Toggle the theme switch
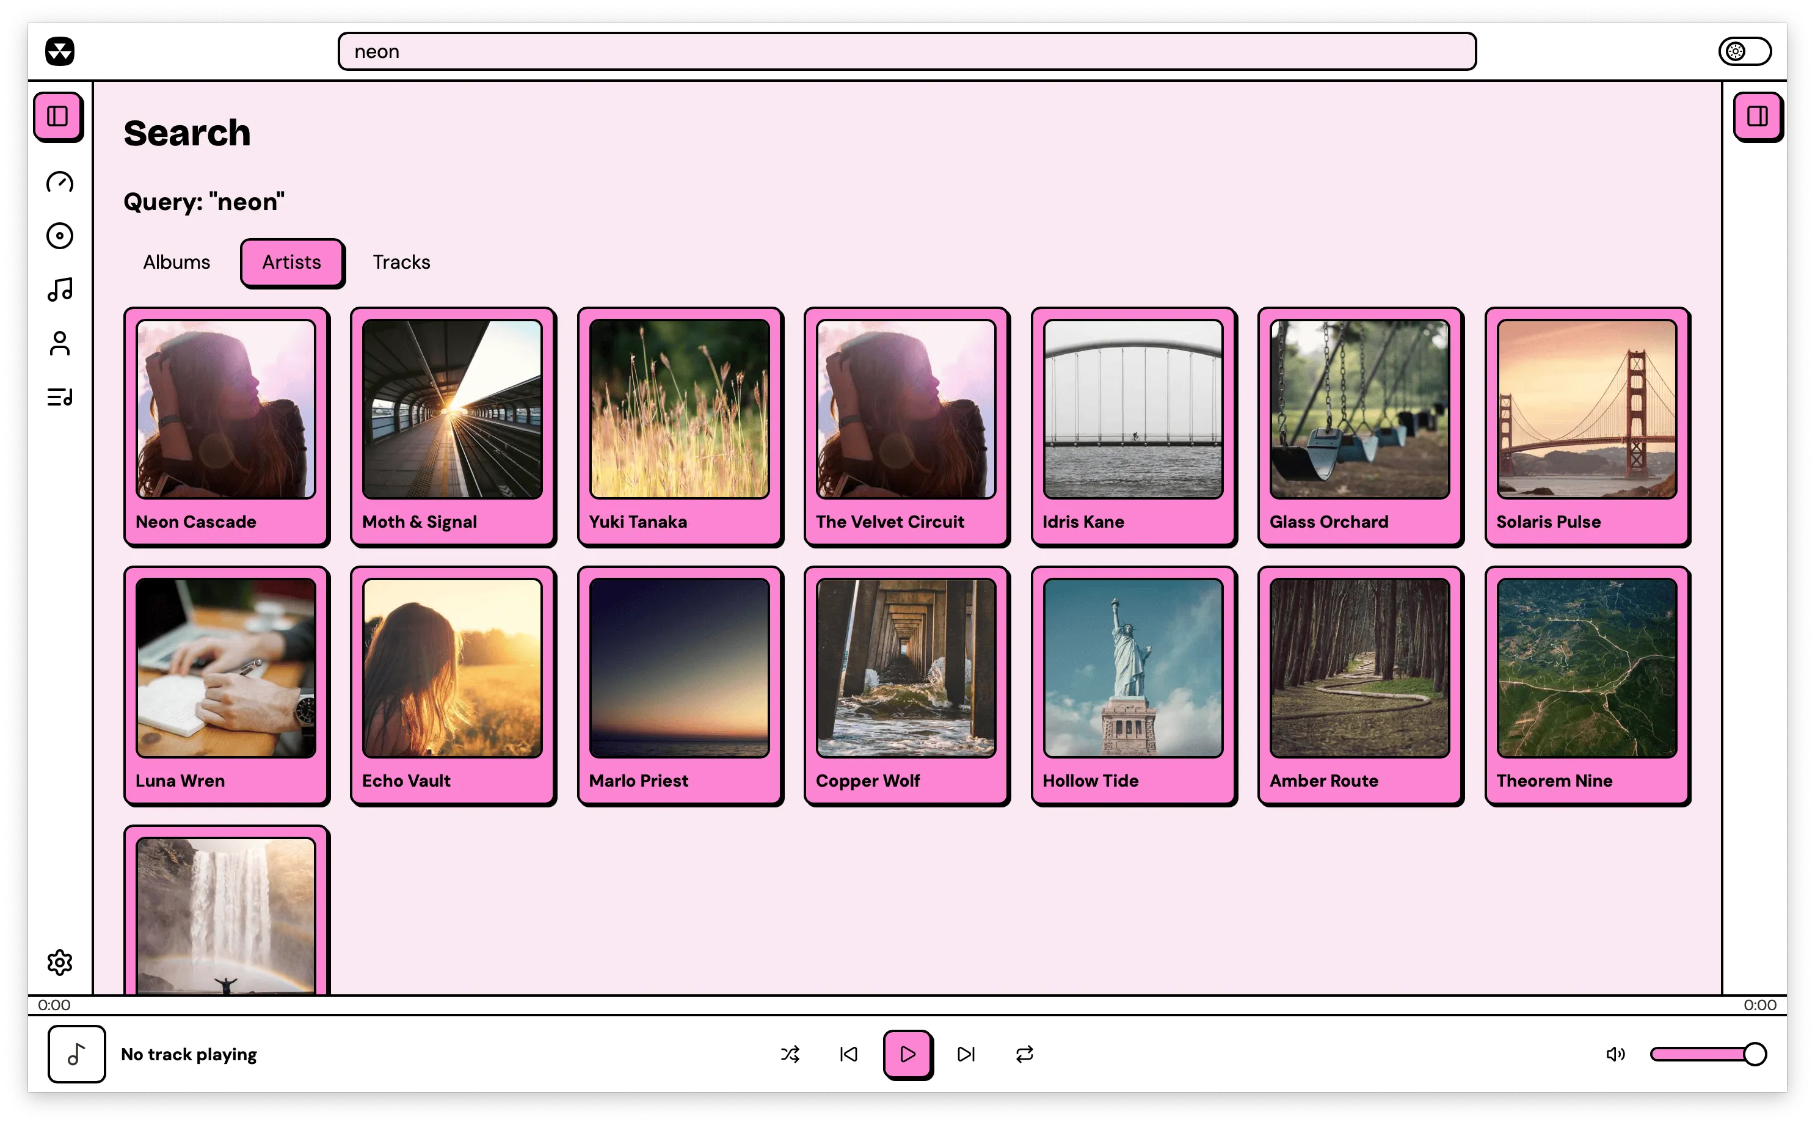 1744,51
